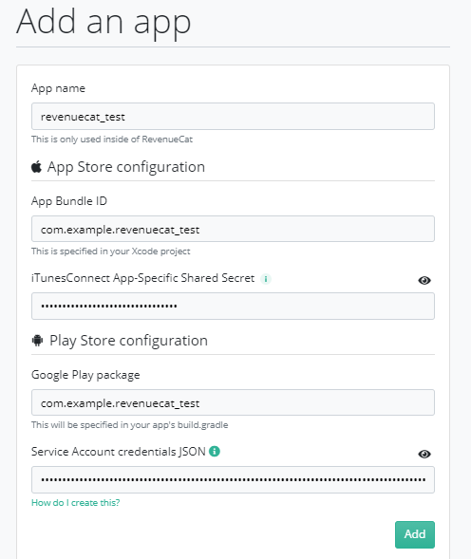Screen dimensions: 471x559
Task: Click the Shared Secret password field
Action: (233, 306)
